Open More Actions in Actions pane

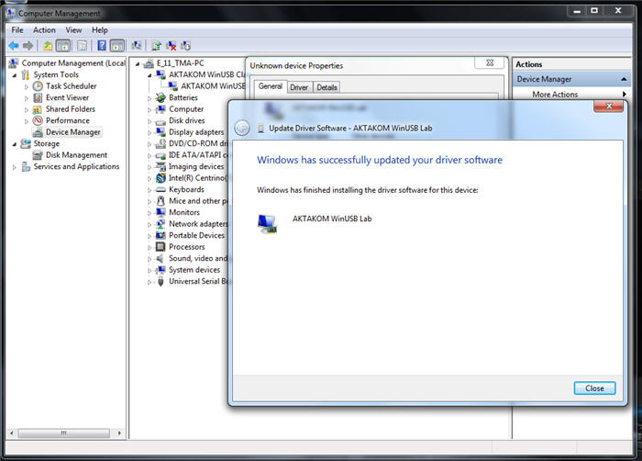coord(555,95)
